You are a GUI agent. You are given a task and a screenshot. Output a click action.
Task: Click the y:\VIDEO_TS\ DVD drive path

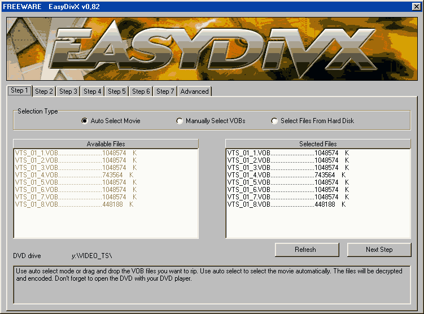(91, 256)
